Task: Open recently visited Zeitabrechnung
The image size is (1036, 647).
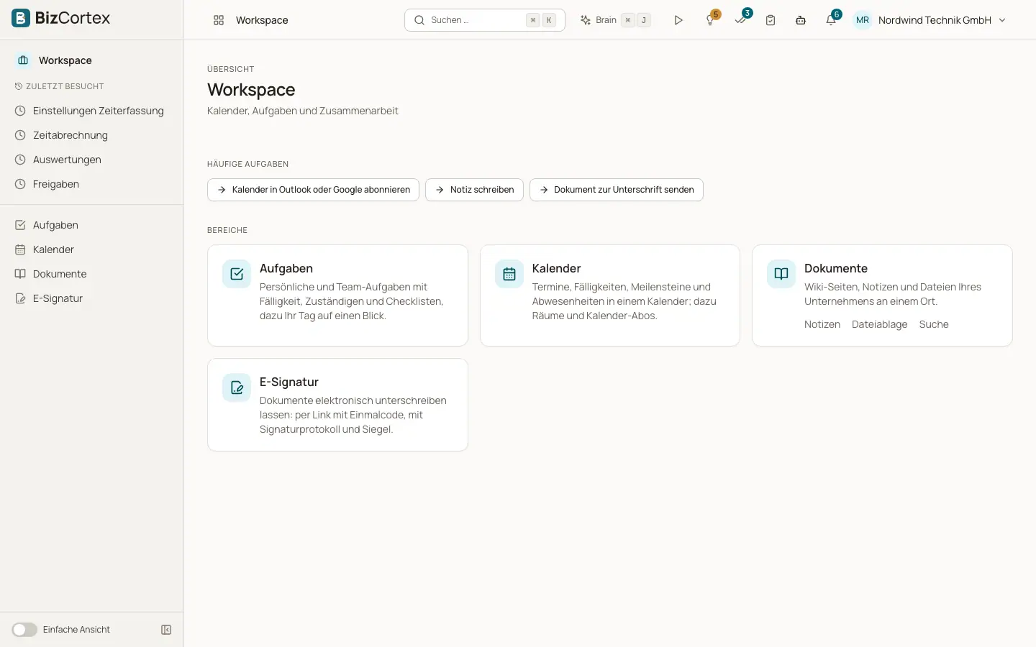Action: (91, 135)
